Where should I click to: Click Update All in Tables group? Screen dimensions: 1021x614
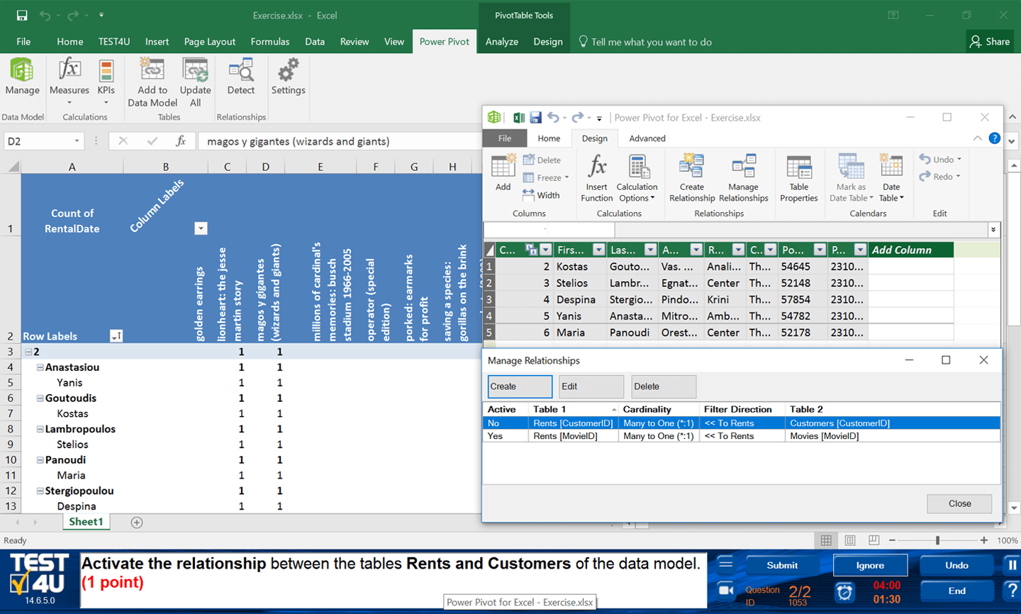point(195,82)
